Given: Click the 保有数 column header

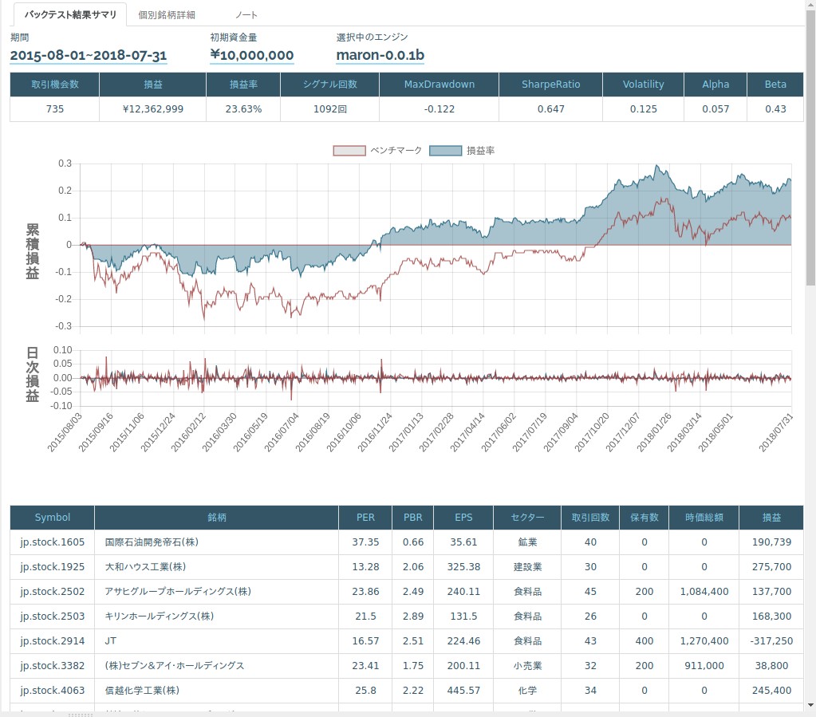Looking at the screenshot, I should (645, 517).
